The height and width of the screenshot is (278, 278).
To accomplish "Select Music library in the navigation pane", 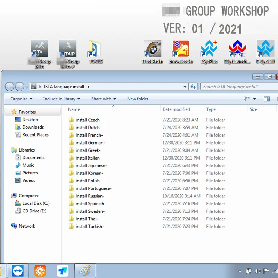I will tap(28, 165).
